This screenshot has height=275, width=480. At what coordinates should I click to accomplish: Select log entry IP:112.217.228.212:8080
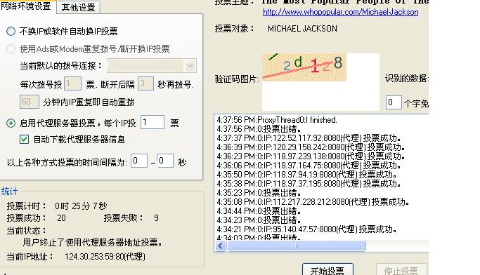pyautogui.click(x=313, y=202)
